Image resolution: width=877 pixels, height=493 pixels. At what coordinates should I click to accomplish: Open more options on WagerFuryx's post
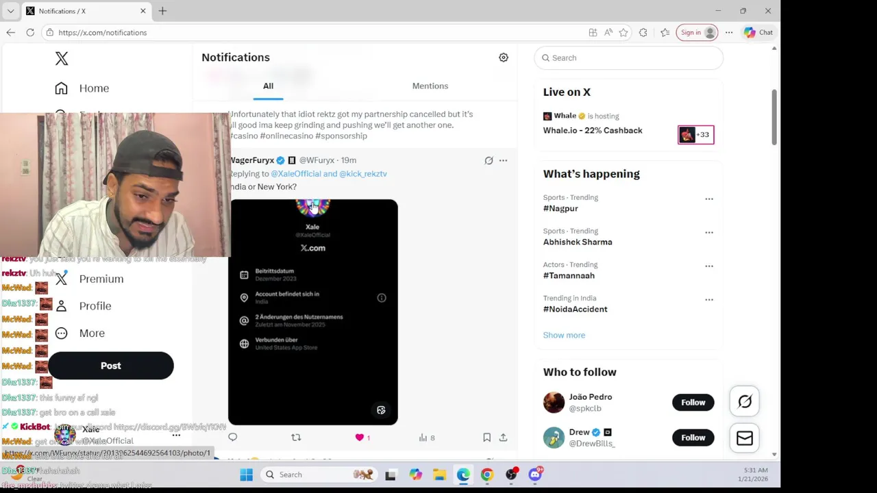tap(503, 160)
